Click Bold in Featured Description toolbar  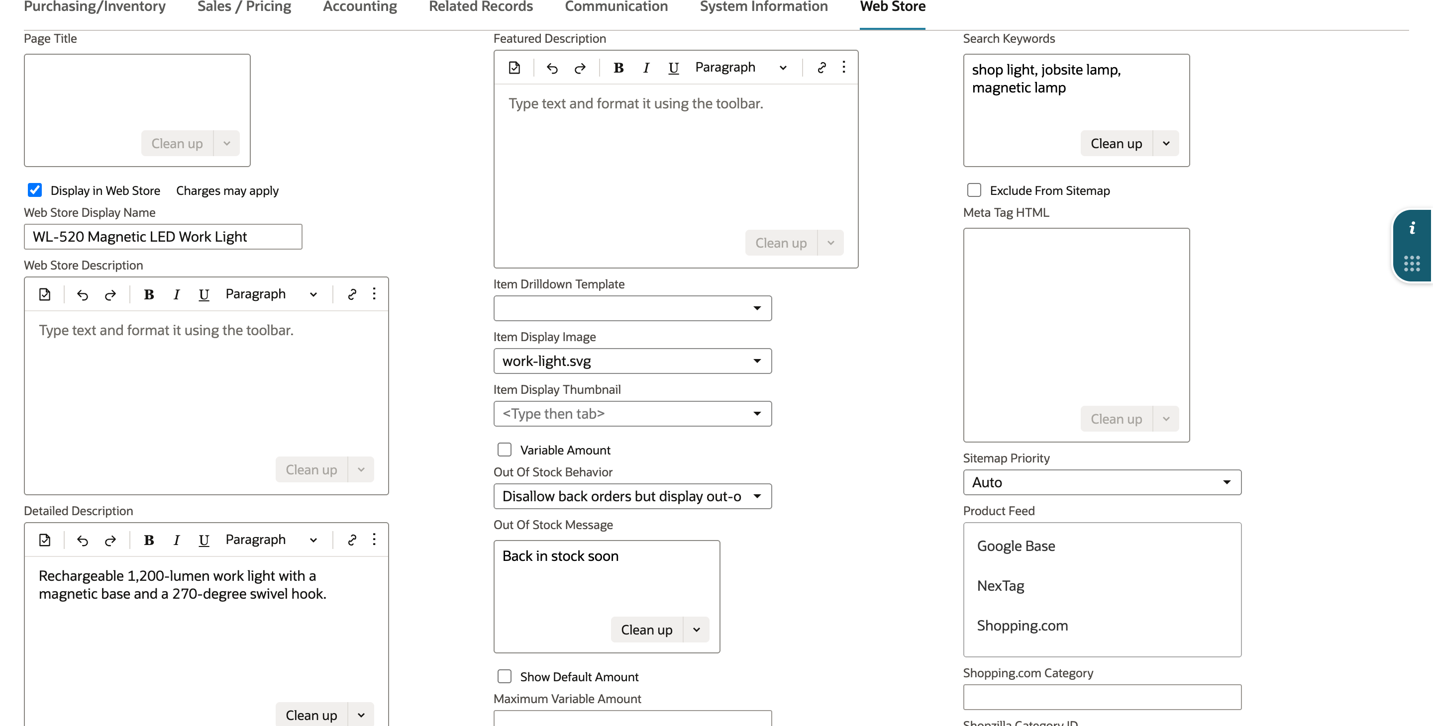[618, 68]
